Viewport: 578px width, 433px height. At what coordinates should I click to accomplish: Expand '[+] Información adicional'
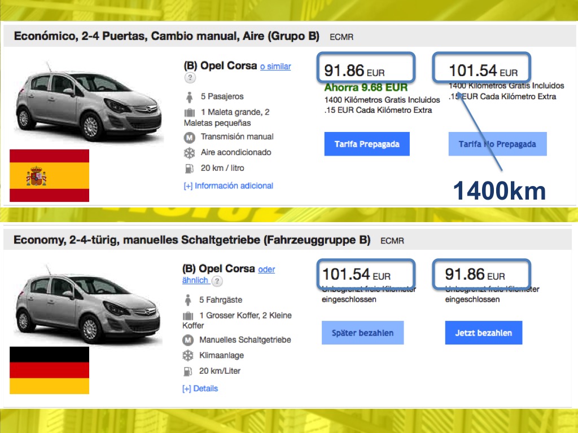(x=228, y=185)
